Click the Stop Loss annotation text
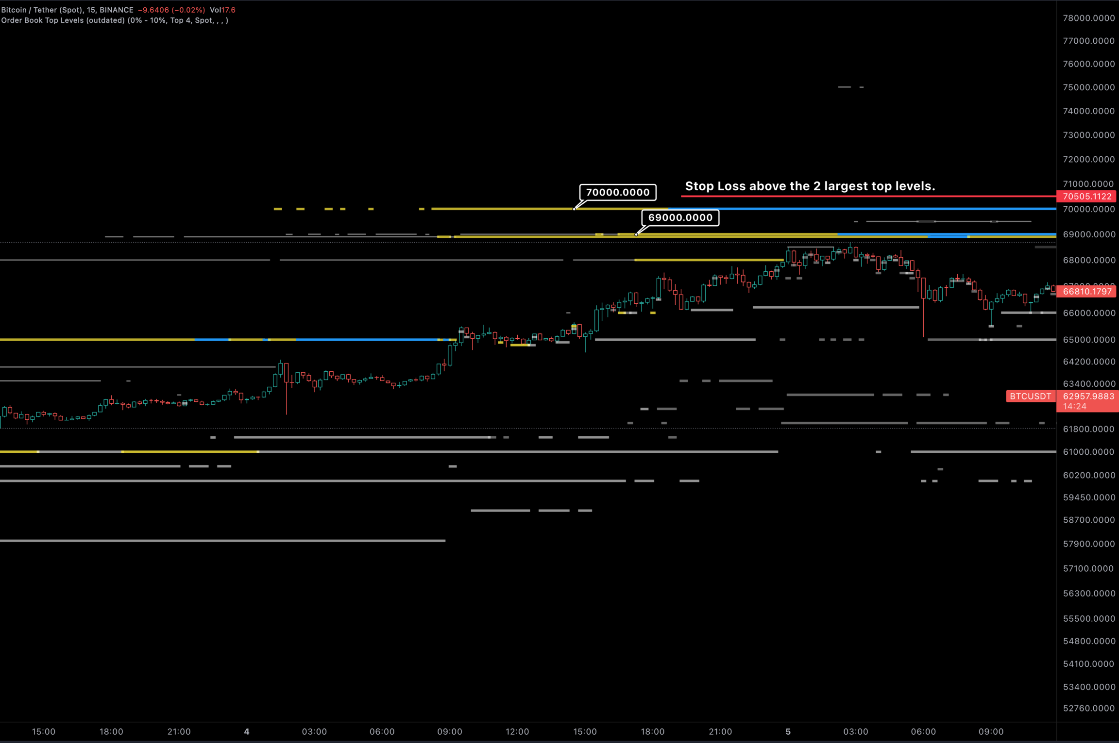This screenshot has width=1119, height=743. pyautogui.click(x=810, y=186)
